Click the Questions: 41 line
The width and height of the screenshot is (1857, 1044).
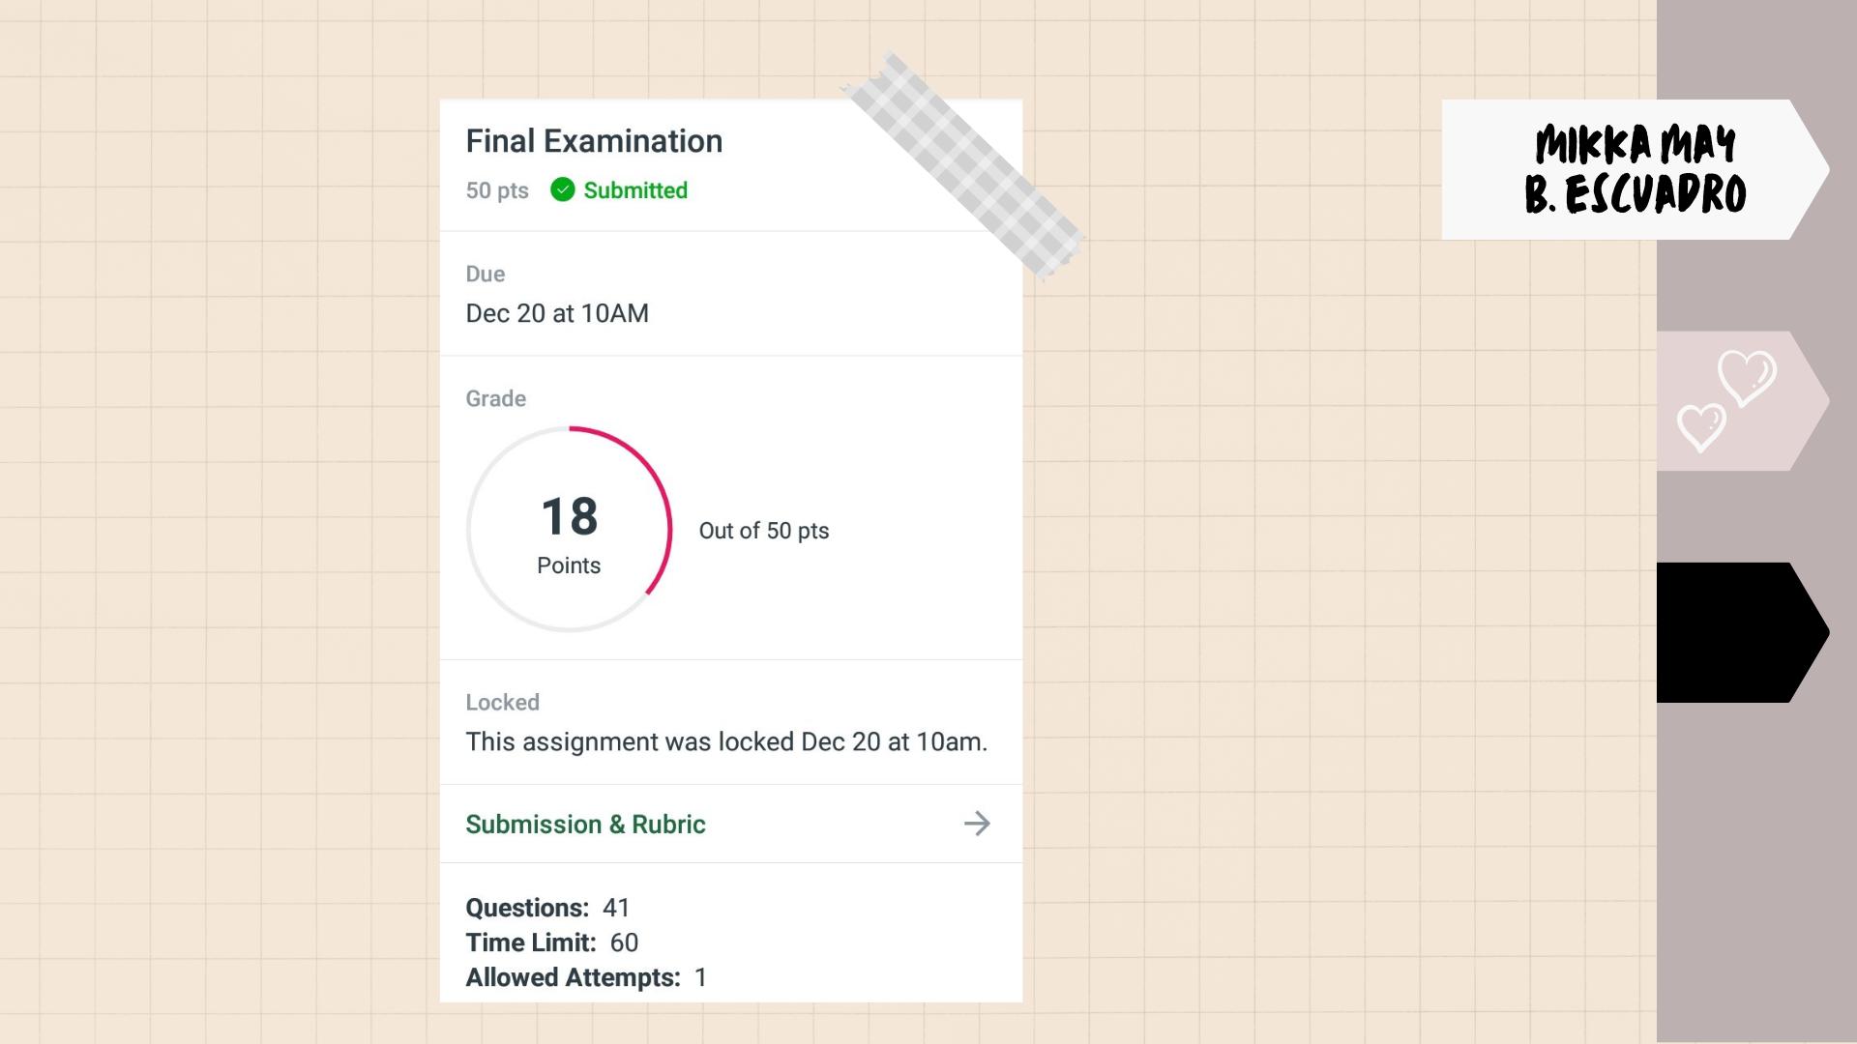click(x=547, y=908)
